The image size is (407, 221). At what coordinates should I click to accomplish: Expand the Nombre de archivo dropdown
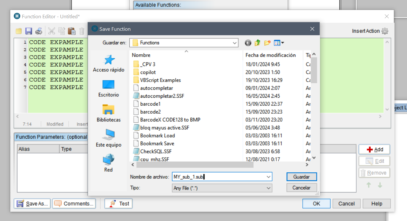(268, 176)
